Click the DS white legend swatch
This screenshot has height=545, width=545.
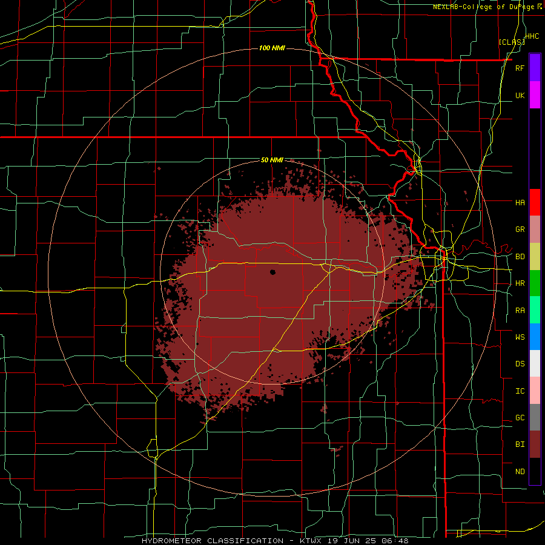click(535, 363)
